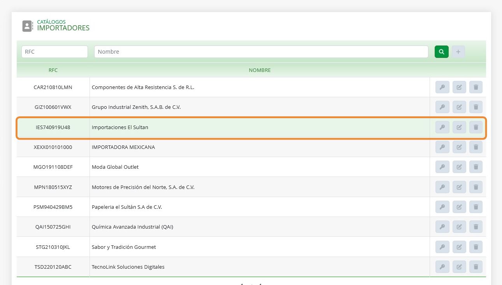Edit Moda Global Outlet importer
This screenshot has width=502, height=285.
[459, 167]
